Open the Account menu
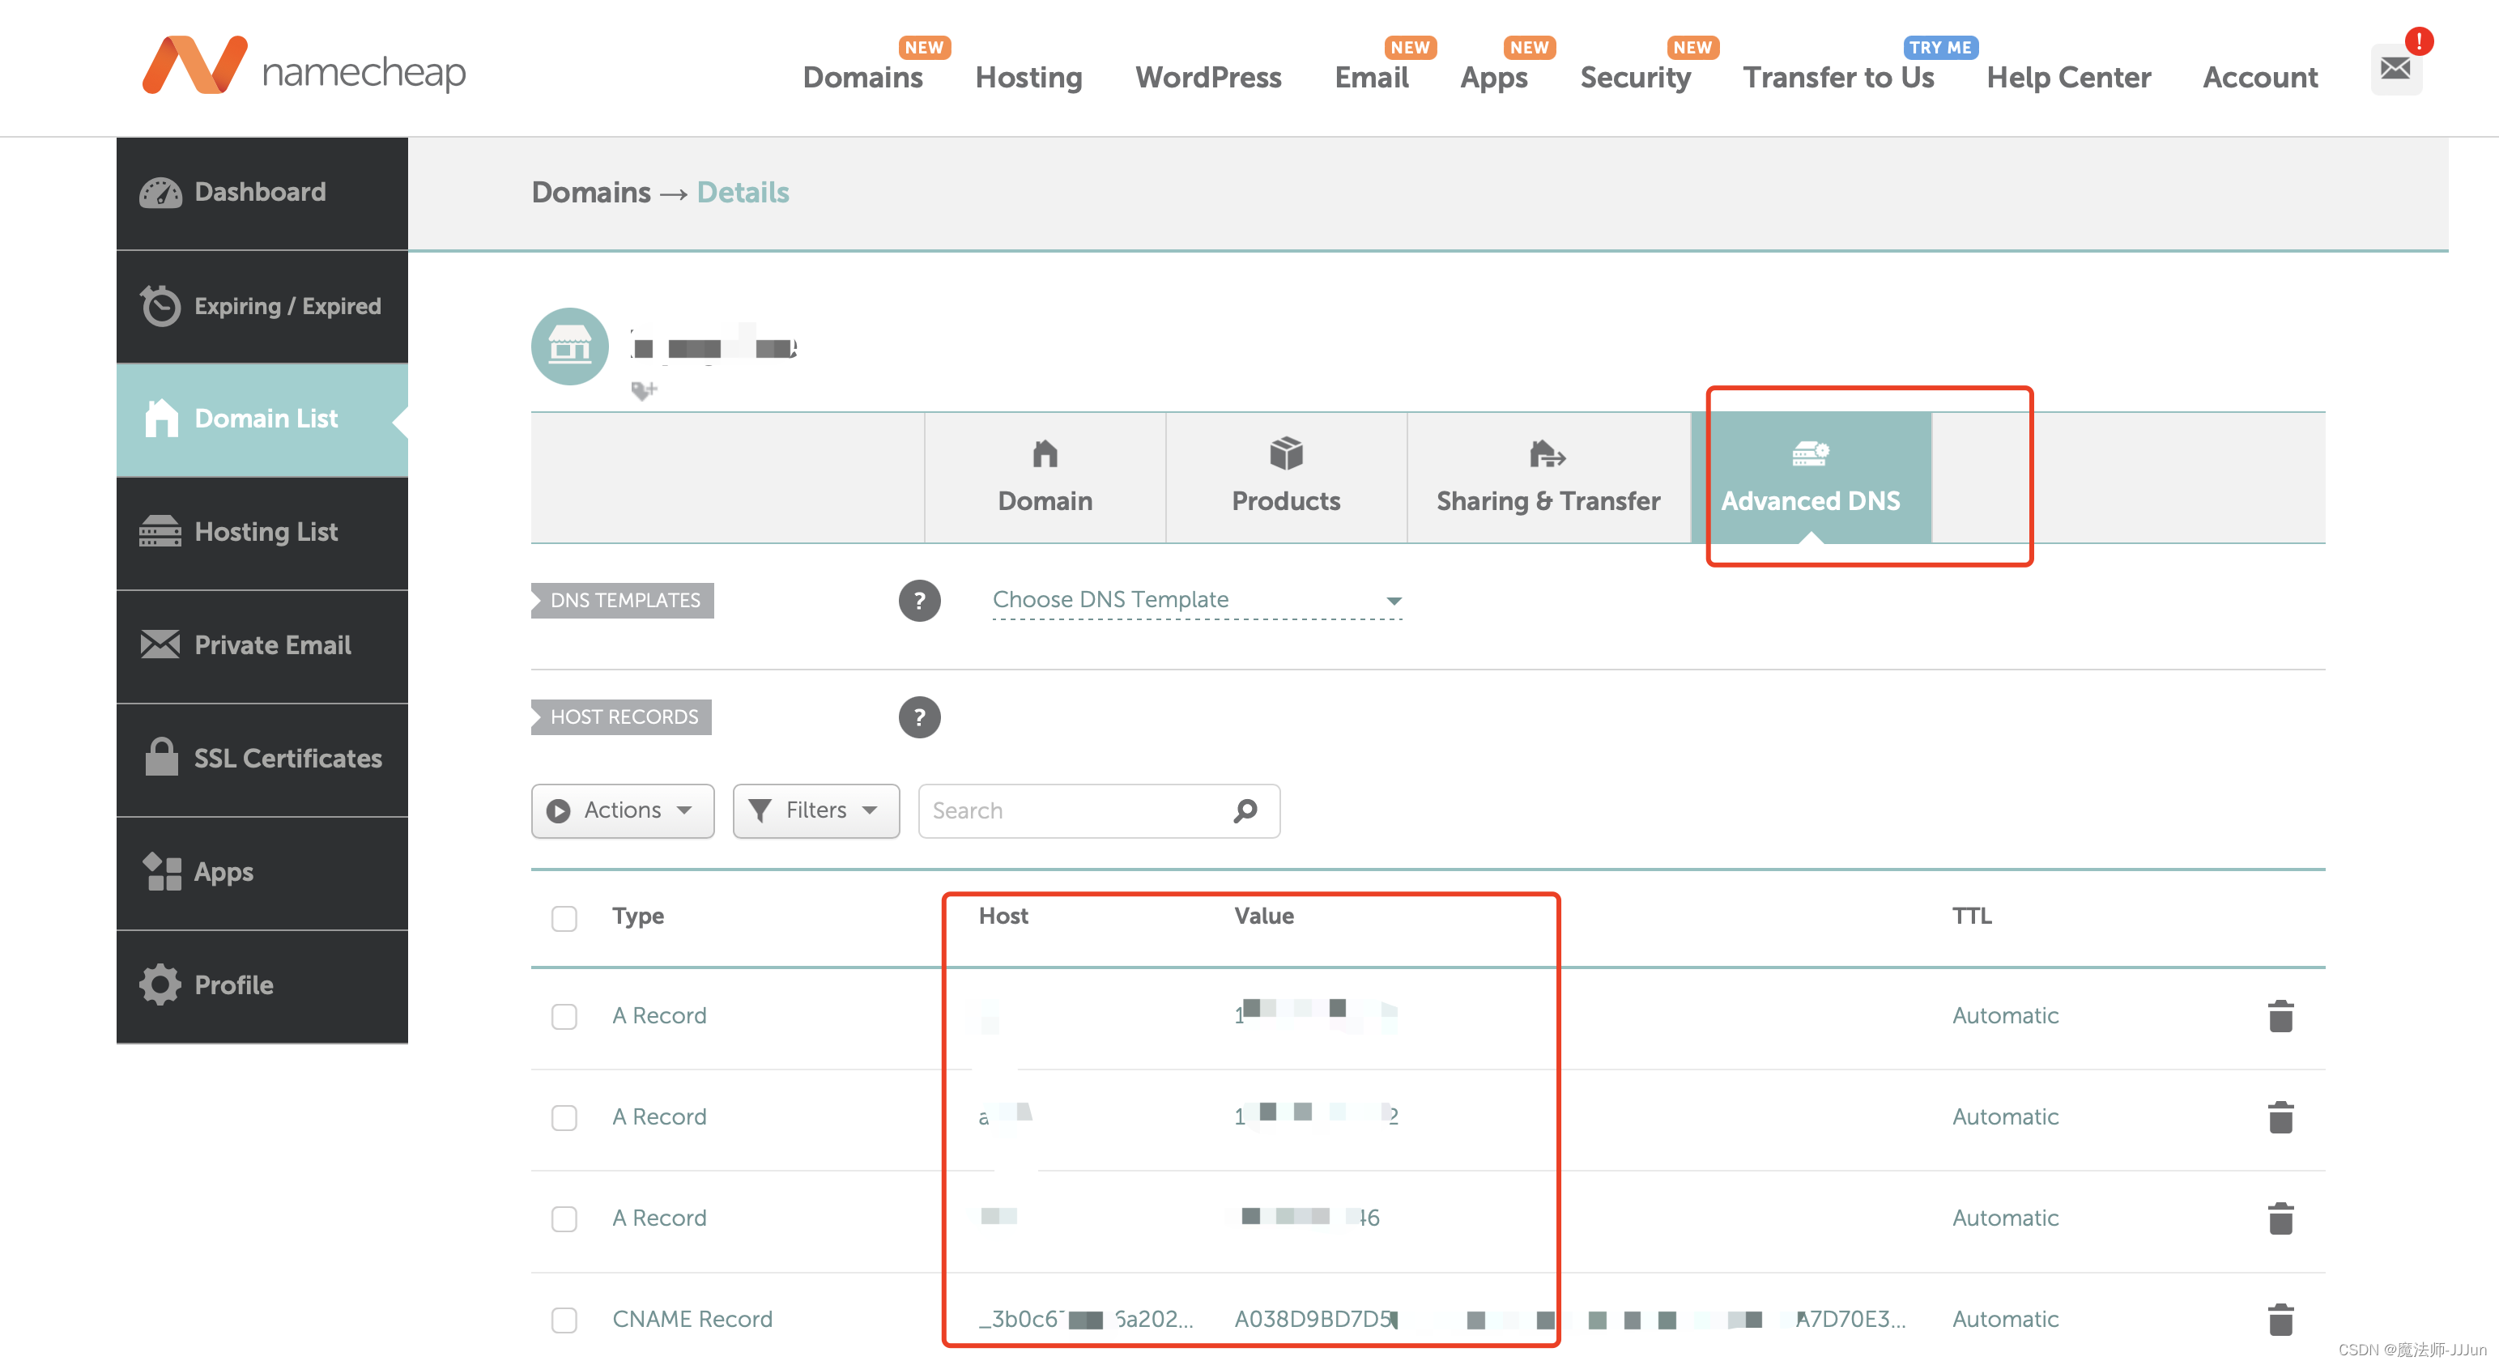 tap(2260, 78)
